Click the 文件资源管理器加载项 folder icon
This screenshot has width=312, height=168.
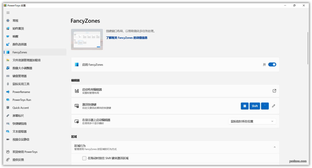(x=8, y=60)
